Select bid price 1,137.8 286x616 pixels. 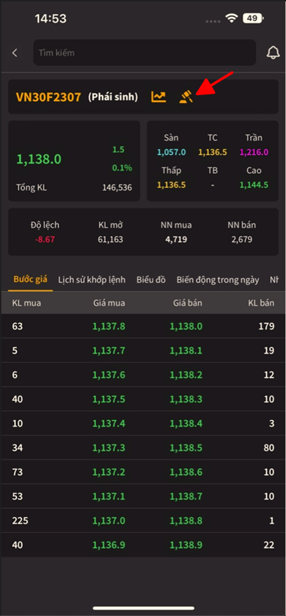(109, 326)
